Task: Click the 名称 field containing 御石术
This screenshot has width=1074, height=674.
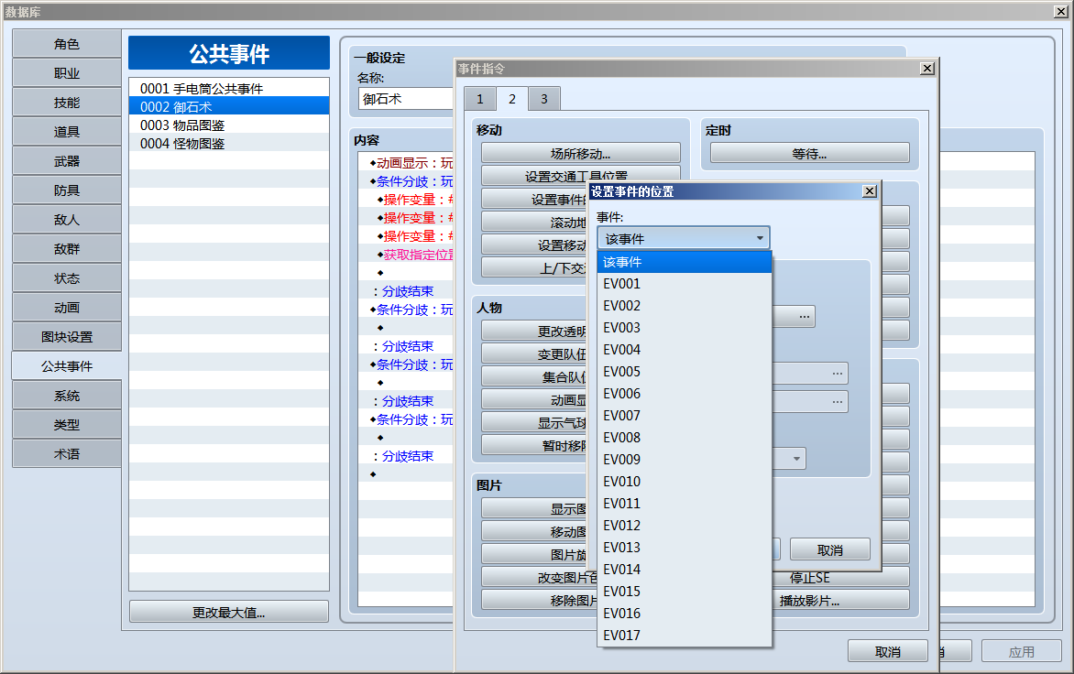Action: click(x=406, y=99)
